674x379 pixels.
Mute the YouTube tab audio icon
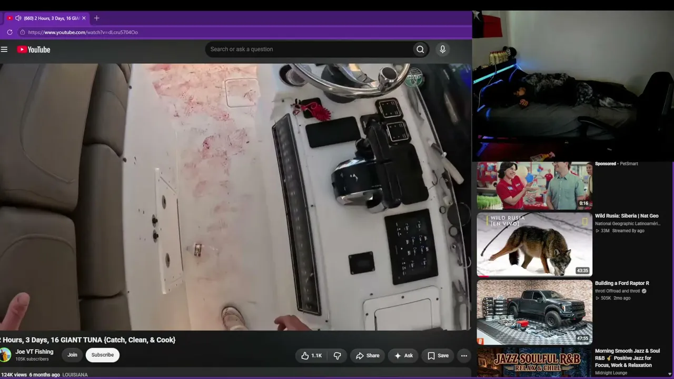pos(18,18)
